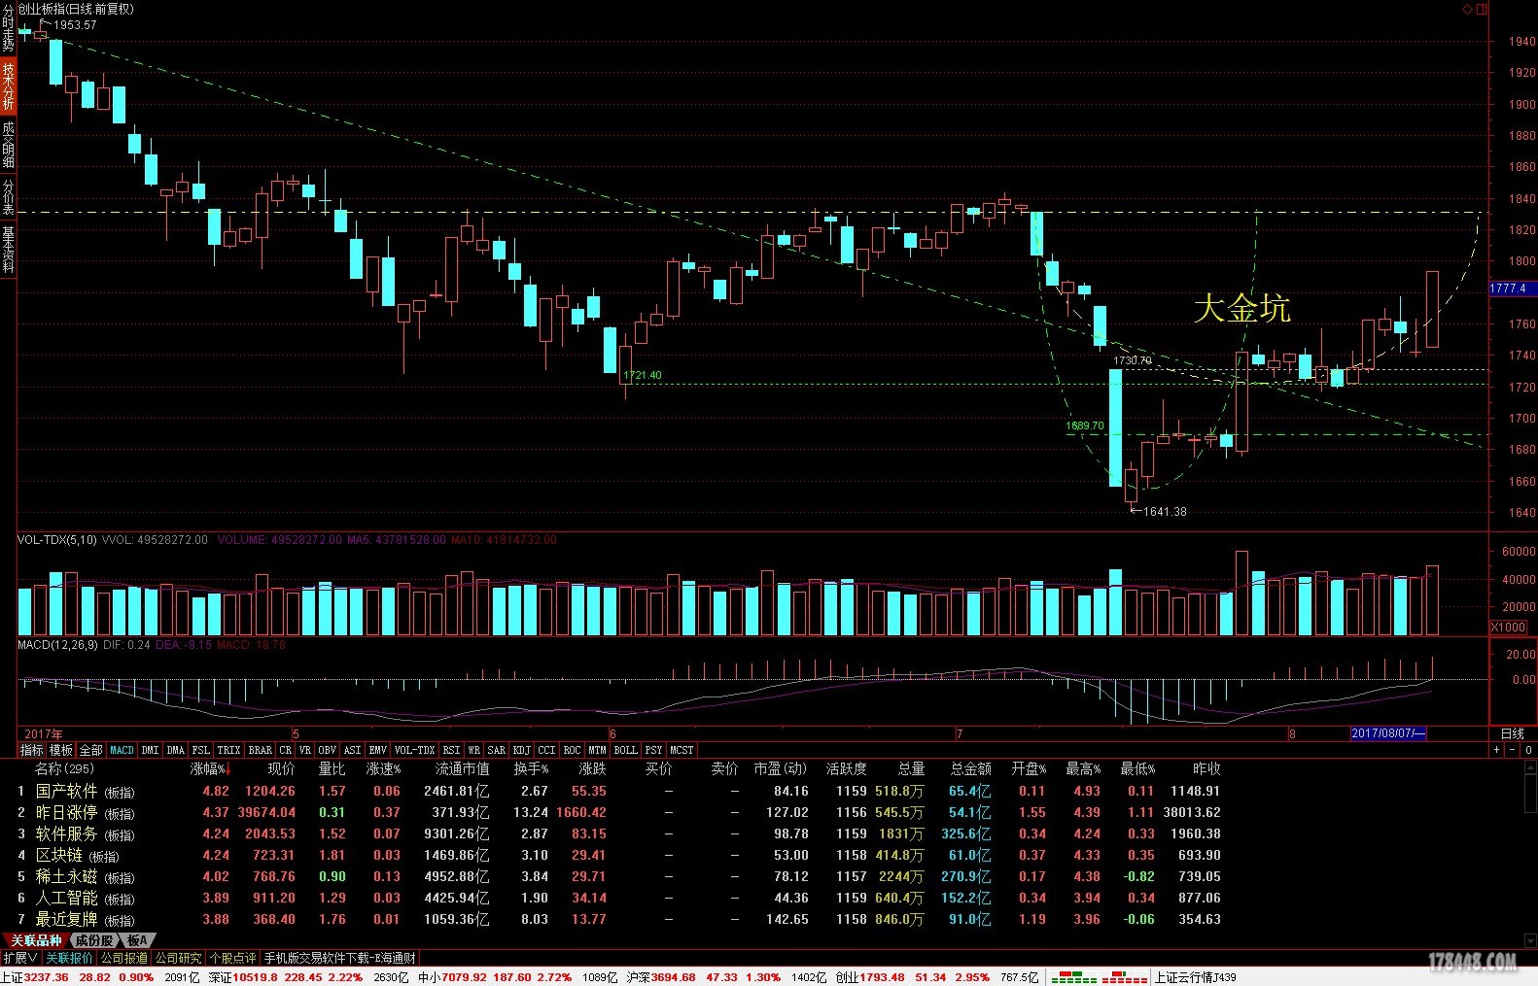This screenshot has height=986, width=1538.
Task: Select the KDJ indicator
Action: pos(522,750)
